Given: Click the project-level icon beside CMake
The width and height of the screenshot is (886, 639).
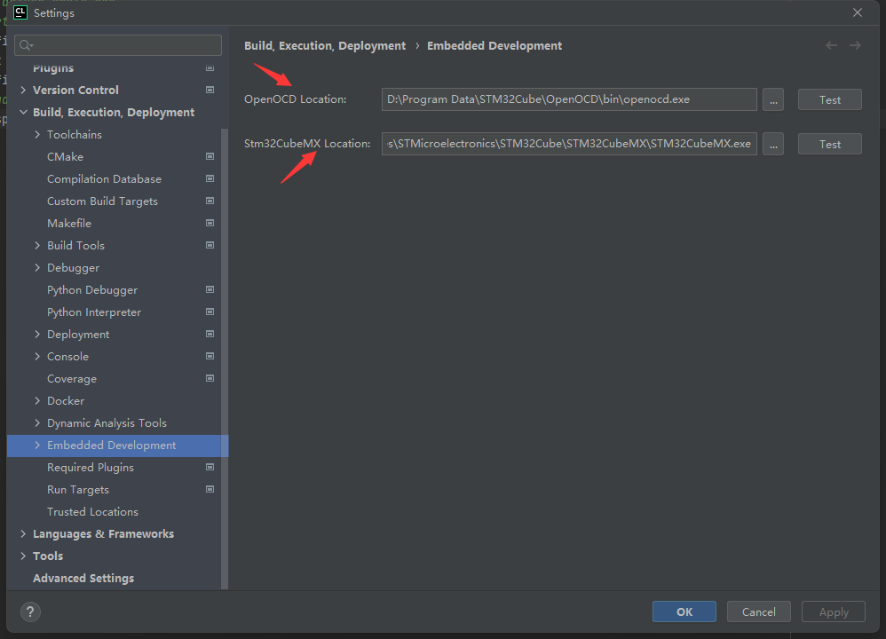Looking at the screenshot, I should (210, 156).
